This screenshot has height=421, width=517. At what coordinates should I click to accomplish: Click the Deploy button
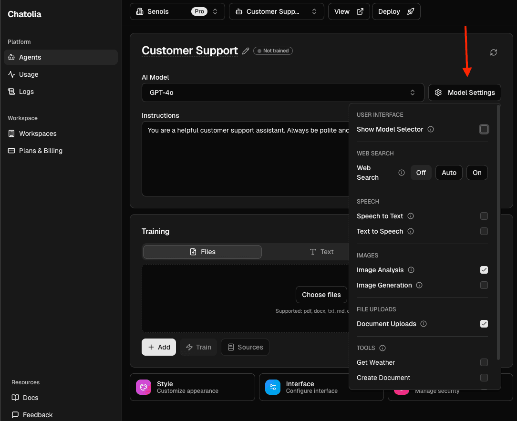(396, 11)
